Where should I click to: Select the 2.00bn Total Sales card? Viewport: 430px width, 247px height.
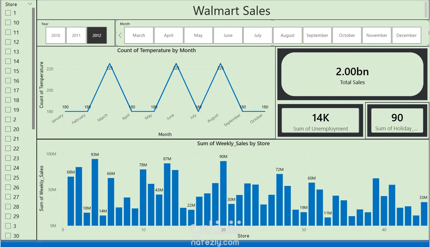352,74
